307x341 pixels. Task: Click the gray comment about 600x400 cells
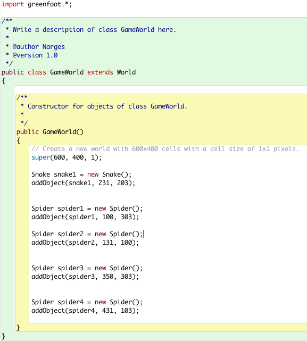[165, 149]
